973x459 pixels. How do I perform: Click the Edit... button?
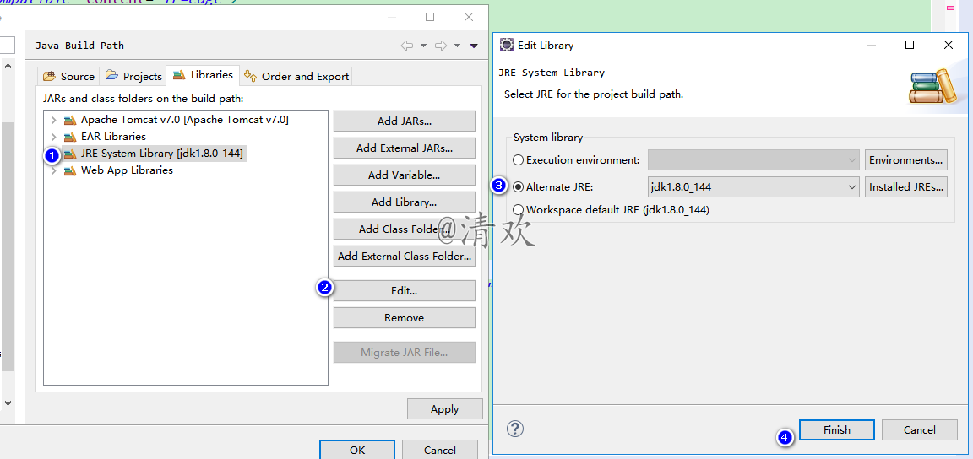(405, 291)
